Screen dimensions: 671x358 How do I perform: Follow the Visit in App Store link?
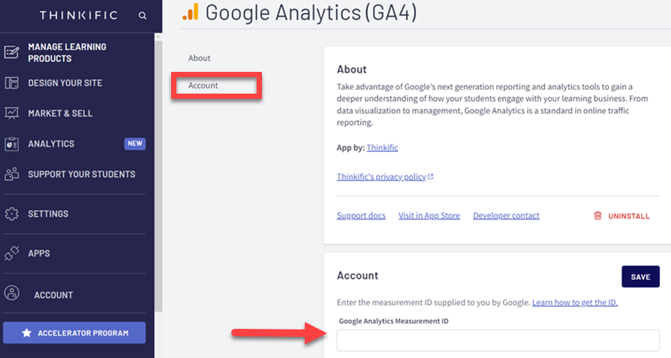coord(429,216)
